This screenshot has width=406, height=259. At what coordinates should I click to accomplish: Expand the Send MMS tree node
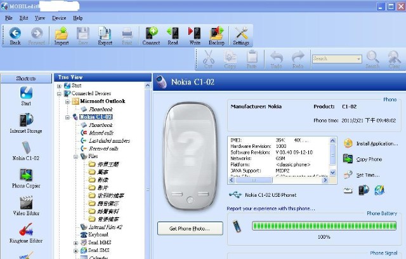coord(76,242)
